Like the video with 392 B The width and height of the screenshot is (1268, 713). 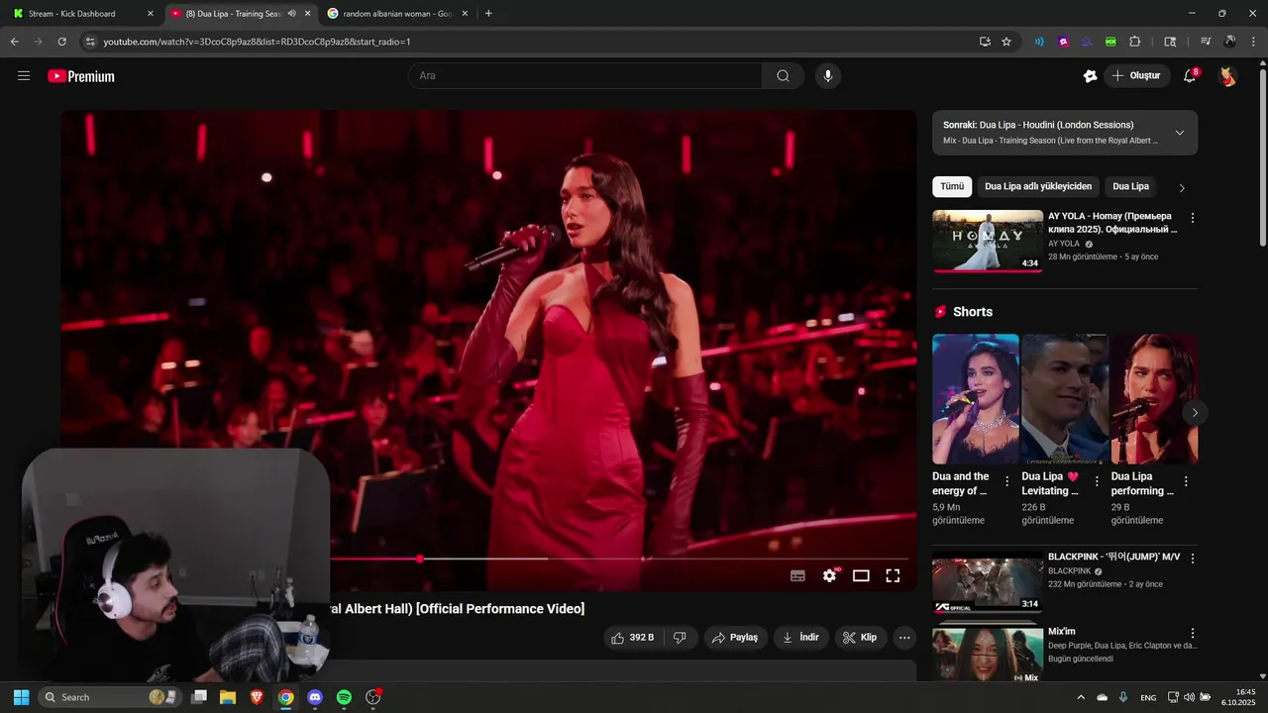click(x=632, y=638)
